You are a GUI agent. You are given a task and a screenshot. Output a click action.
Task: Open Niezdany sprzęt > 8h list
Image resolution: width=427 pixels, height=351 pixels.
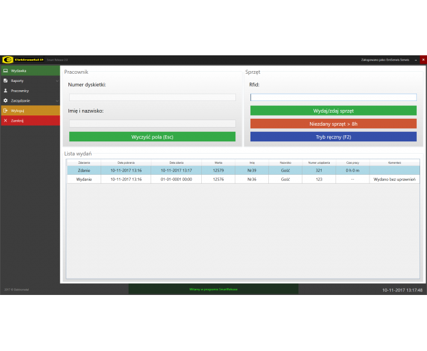333,124
